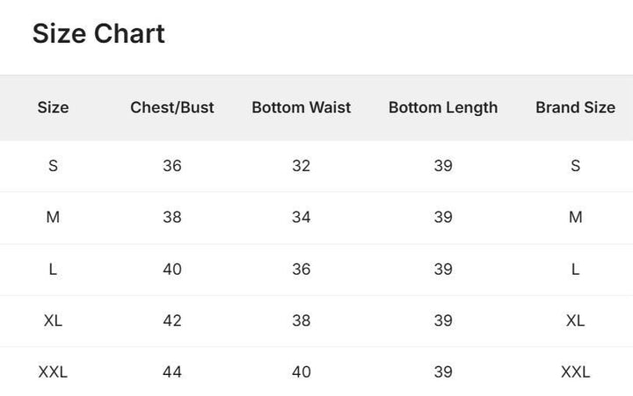Click the Size column header
The image size is (633, 396).
(53, 107)
